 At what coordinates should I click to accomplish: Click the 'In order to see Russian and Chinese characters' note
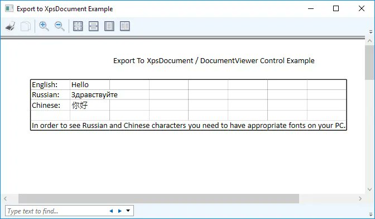pos(189,125)
